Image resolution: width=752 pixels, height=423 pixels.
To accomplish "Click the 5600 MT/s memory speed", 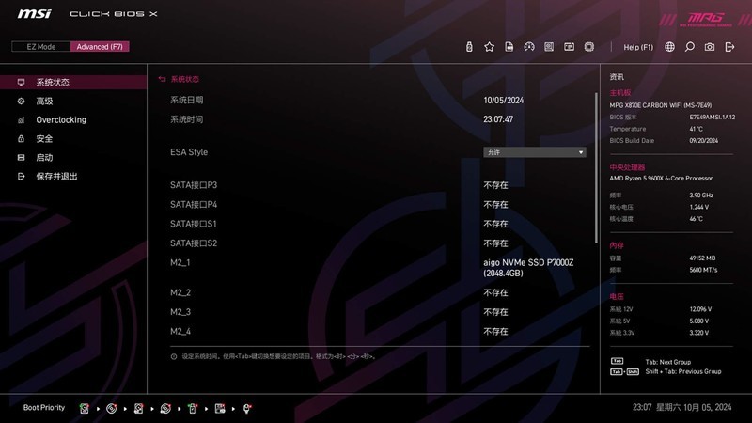I will pyautogui.click(x=703, y=270).
